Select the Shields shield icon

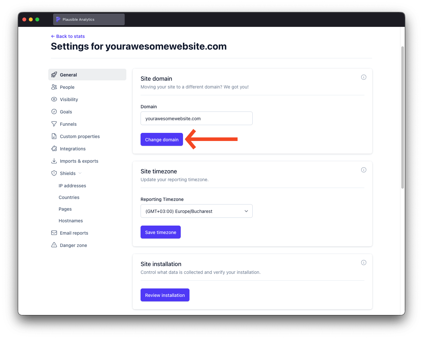point(54,173)
